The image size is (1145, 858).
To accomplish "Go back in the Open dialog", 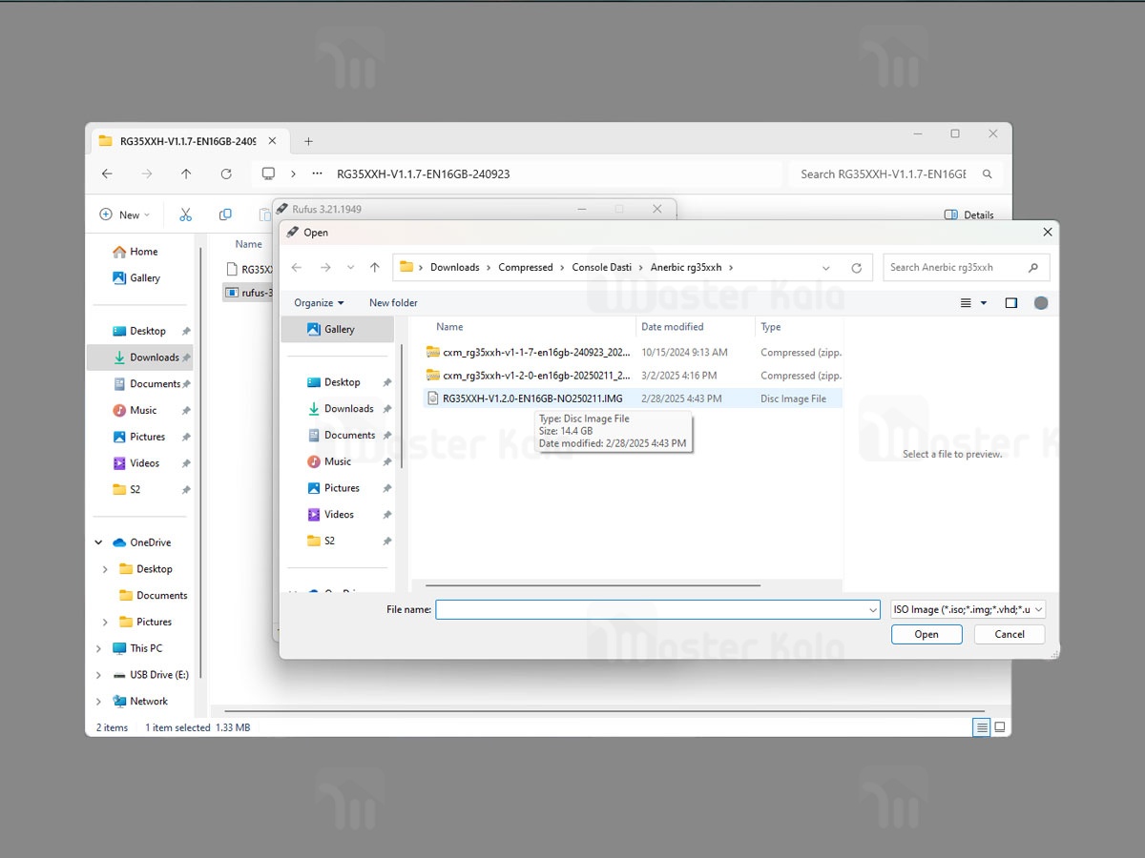I will 297,268.
